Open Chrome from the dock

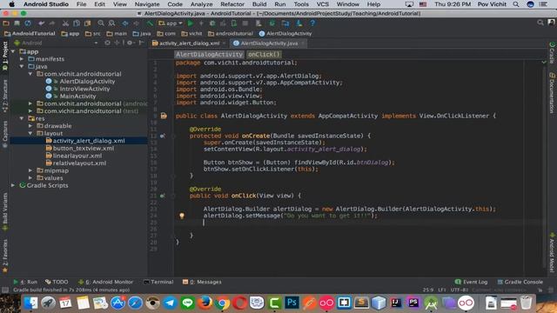coord(223,303)
